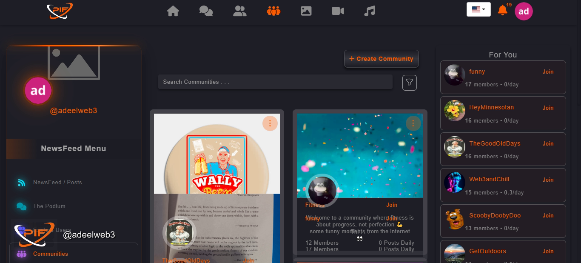Open the video camera icon
This screenshot has height=263, width=581.
point(338,11)
